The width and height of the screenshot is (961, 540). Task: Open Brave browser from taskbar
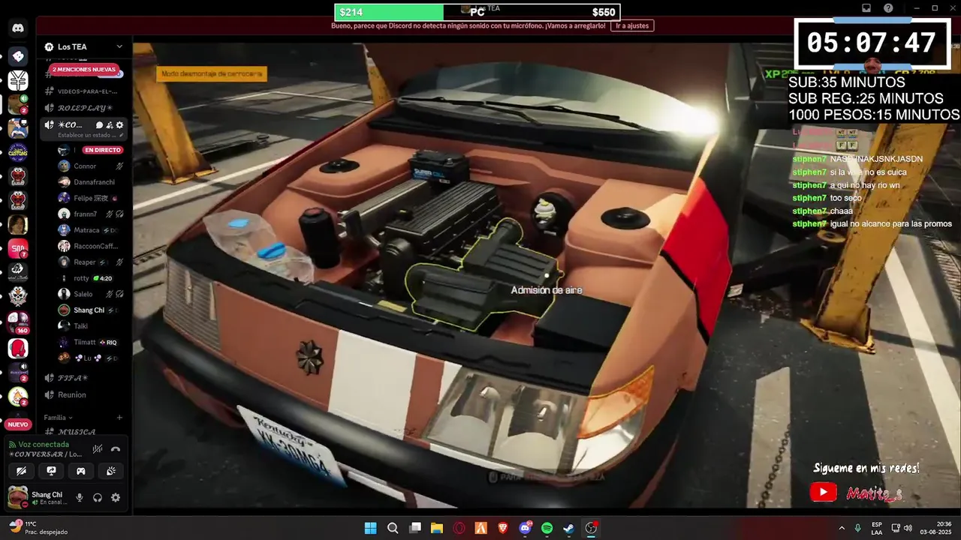(503, 528)
